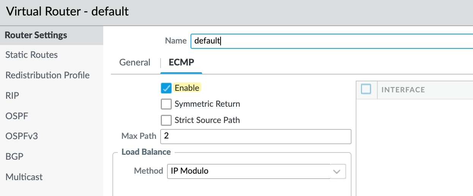Go to Static Routes in sidebar

pos(32,55)
